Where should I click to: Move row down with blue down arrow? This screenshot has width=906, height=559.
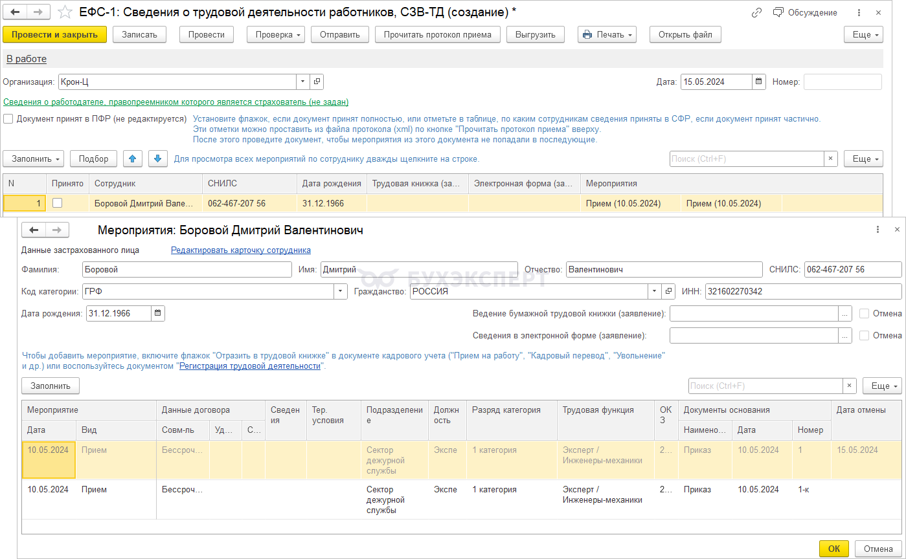coord(158,159)
